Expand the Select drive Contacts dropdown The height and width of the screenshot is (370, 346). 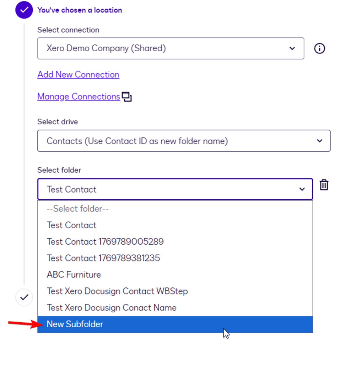[x=184, y=141]
